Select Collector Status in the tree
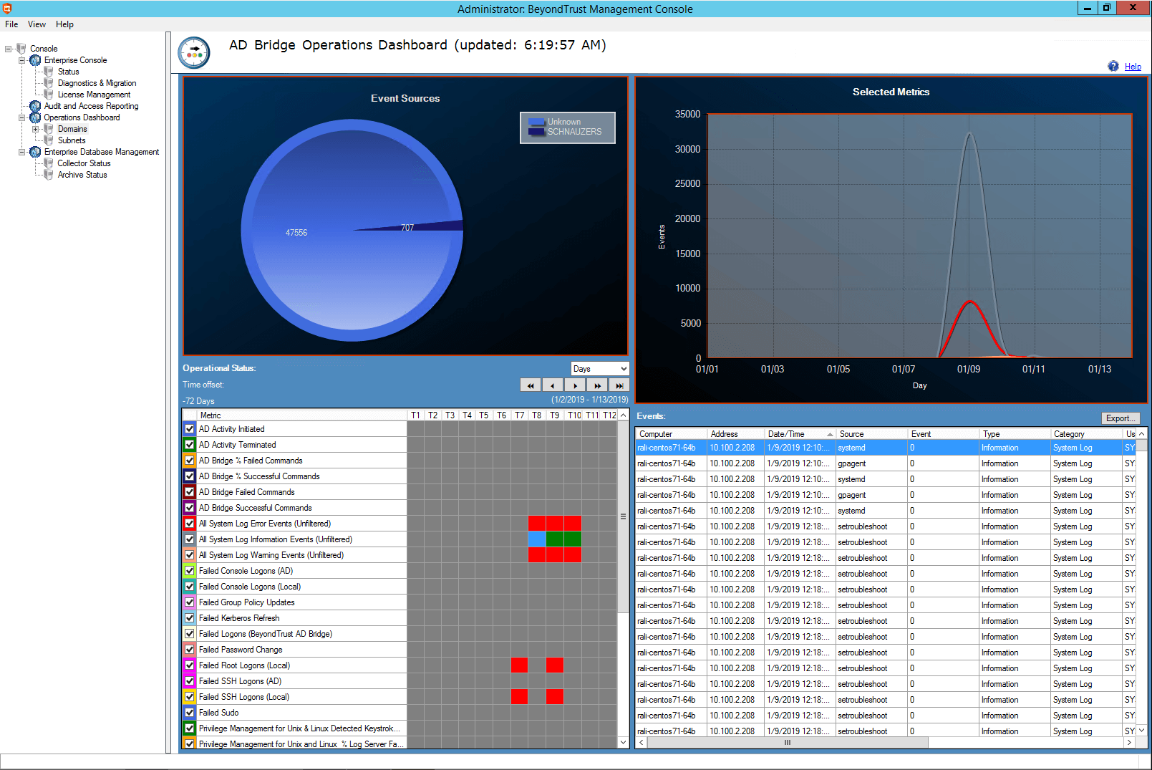The height and width of the screenshot is (770, 1152). 84,163
